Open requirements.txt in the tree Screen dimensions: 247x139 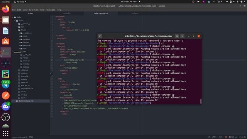click(x=27, y=88)
